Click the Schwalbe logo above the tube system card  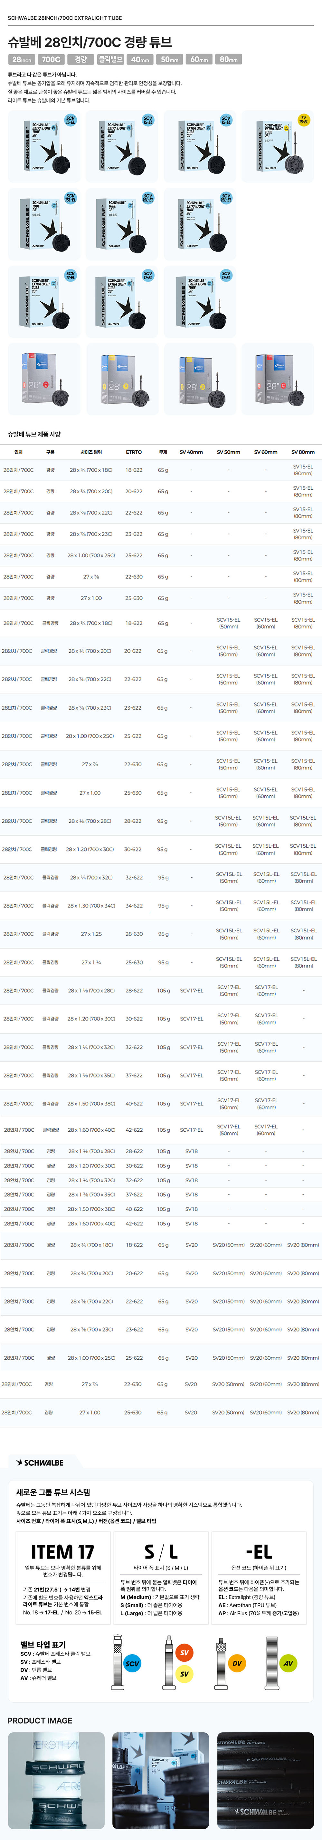coord(40,1462)
